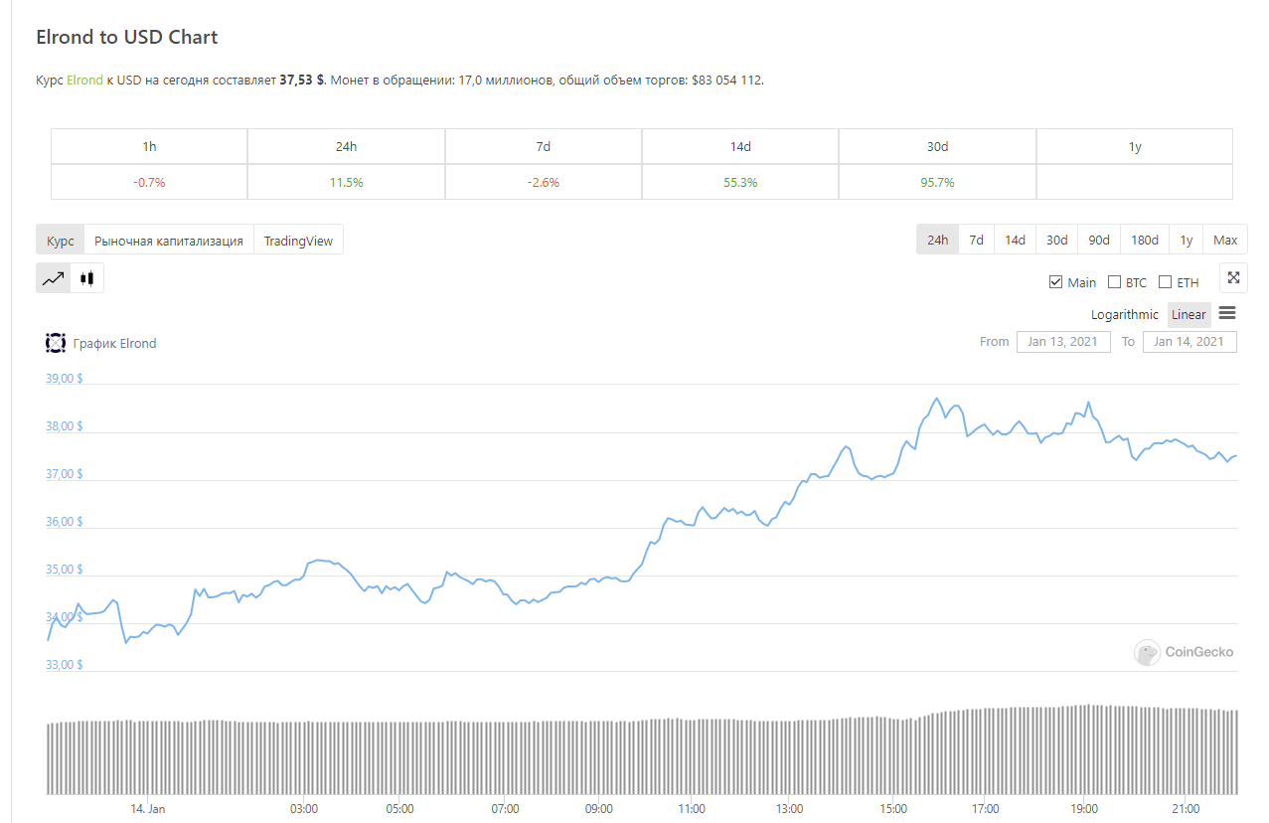The image size is (1269, 823).
Task: Click the График Elrond chart title
Action: (x=115, y=344)
